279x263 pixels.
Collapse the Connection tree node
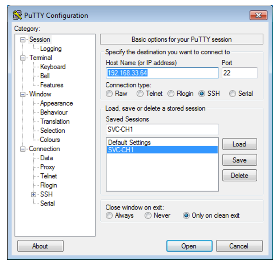[x=22, y=149]
